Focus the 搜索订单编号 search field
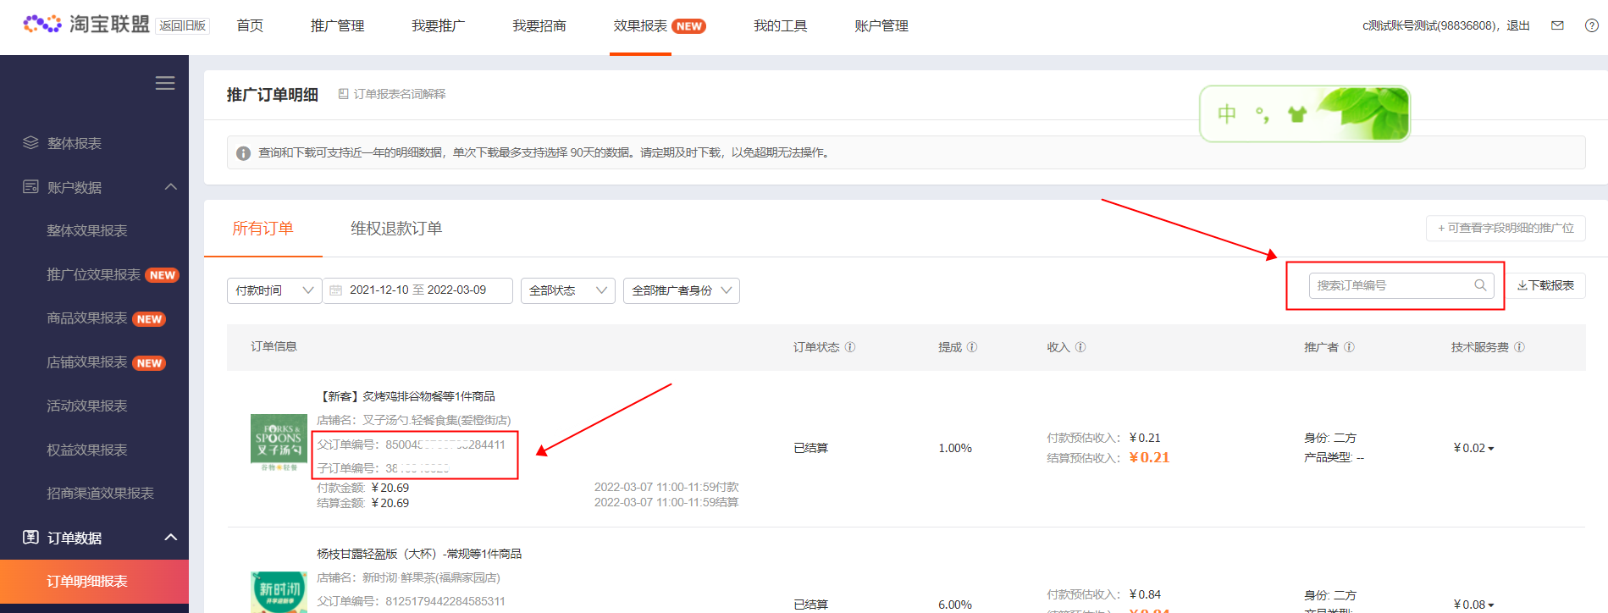1608x613 pixels. (1401, 285)
